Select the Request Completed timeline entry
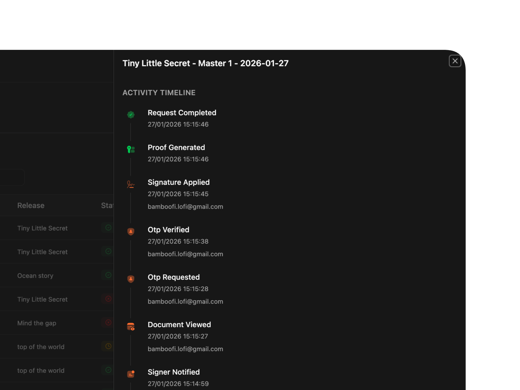 [182, 113]
